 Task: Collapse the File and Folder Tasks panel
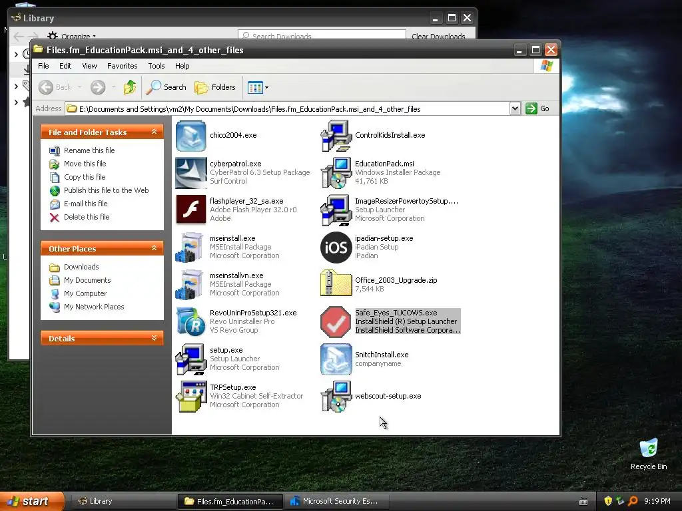(x=154, y=132)
